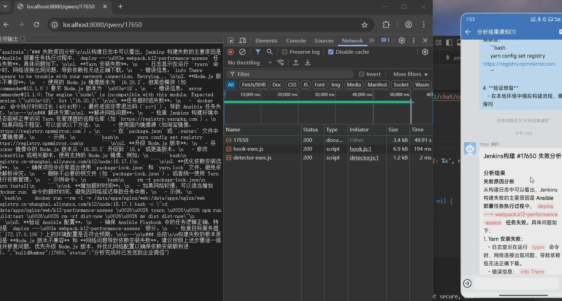Toggle the network filter funnel icon
This screenshot has width=562, height=301.
(x=258, y=52)
